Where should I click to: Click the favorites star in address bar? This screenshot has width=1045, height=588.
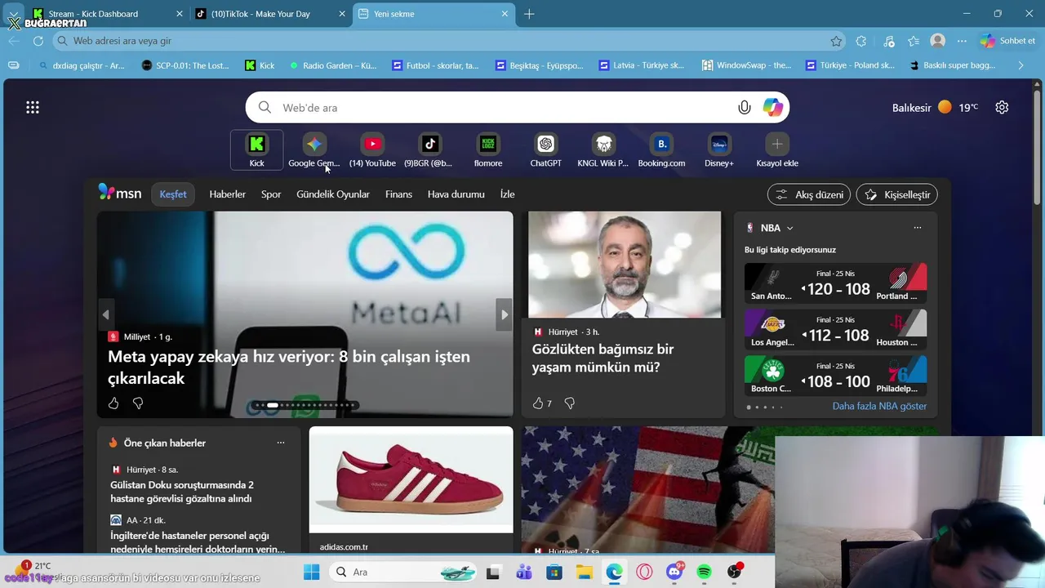coord(836,41)
